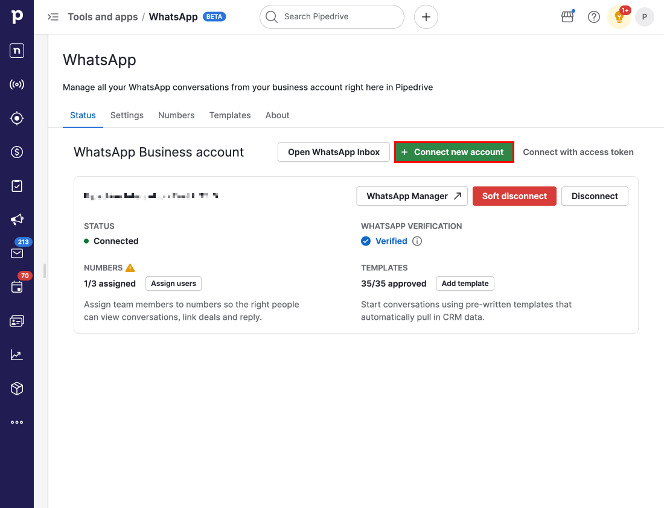Viewport: 664px width, 508px height.
Task: Open Campaigns megaphone icon in sidebar
Action: pos(16,219)
